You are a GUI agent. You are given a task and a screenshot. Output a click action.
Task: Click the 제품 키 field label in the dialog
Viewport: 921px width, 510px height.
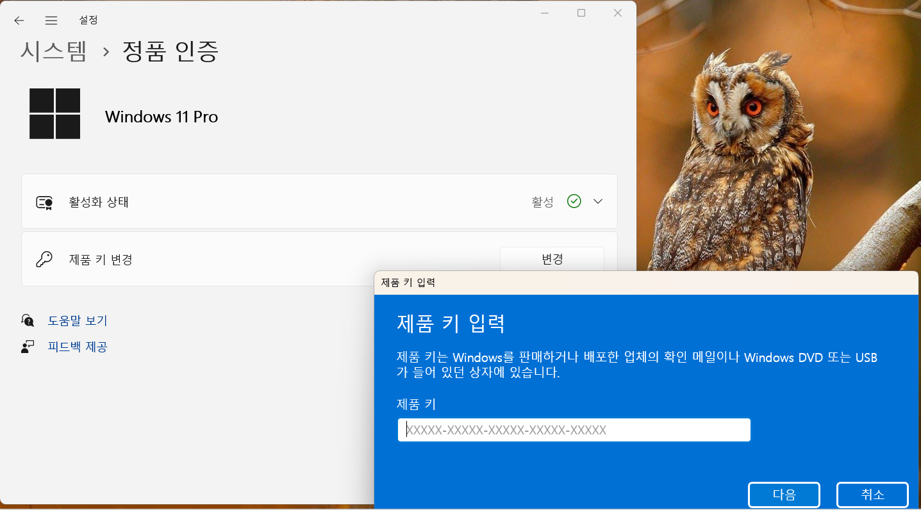(x=416, y=404)
